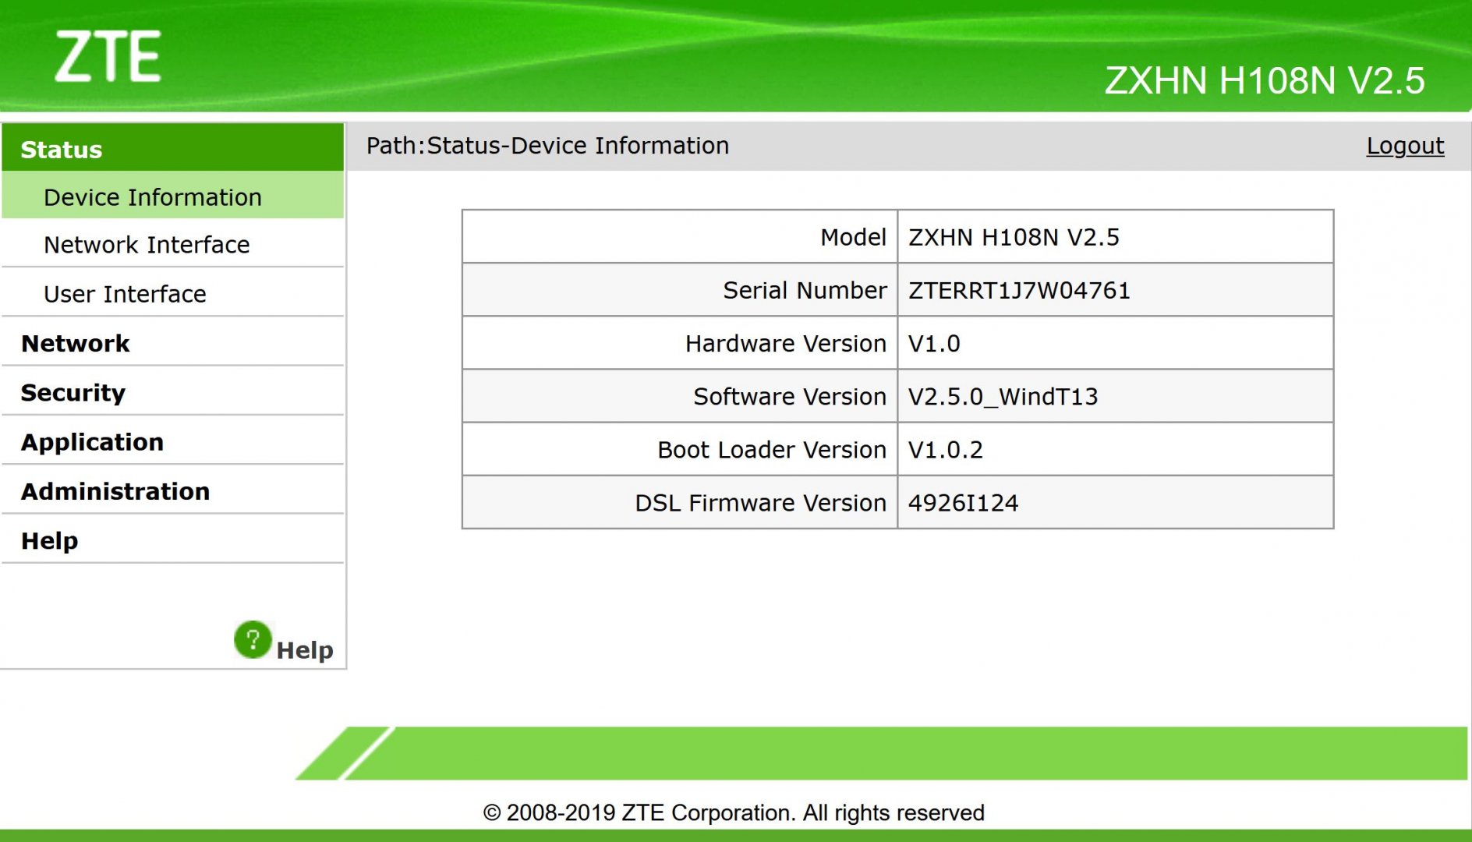The image size is (1472, 842).
Task: Click the Path:Status-Device Information breadcrumb
Action: point(547,146)
